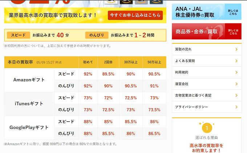Image resolution: width=247 pixels, height=153 pixels.
Task: Click the iTunesギフト row label
Action: click(29, 104)
